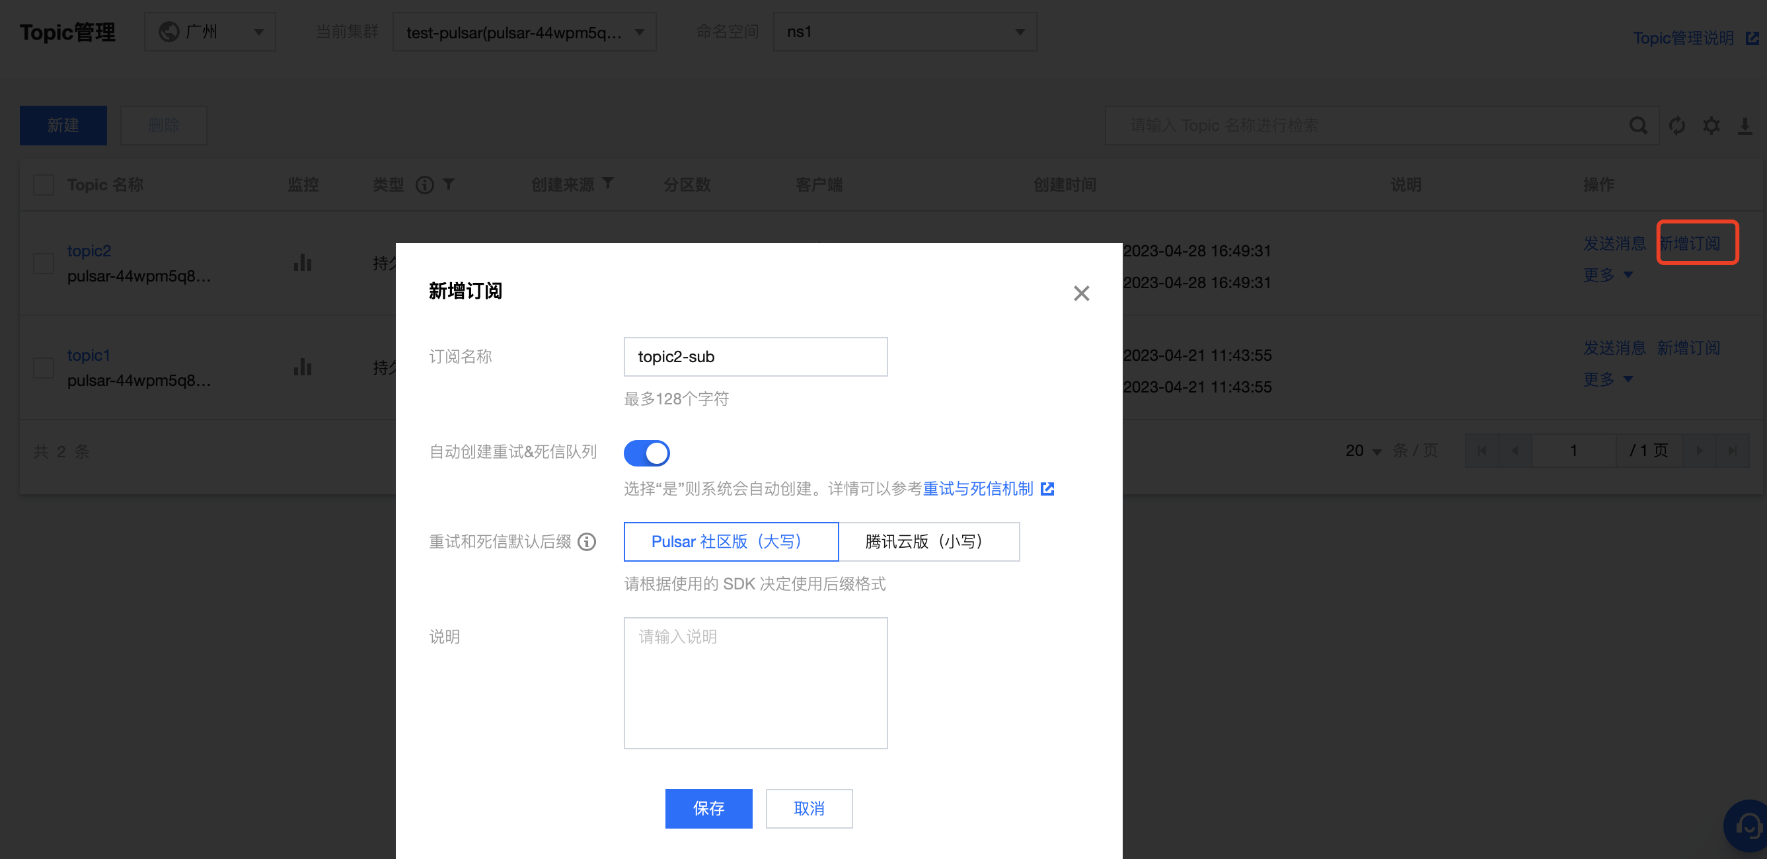Screen dimensions: 1767x859
Task: Check the topic2 row checkbox
Action: tap(44, 264)
